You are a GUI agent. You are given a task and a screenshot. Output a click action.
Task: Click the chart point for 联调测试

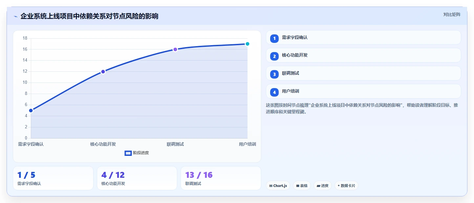coord(175,49)
